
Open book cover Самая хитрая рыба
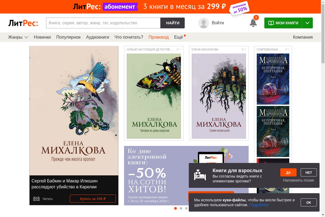pyautogui.click(x=219, y=96)
